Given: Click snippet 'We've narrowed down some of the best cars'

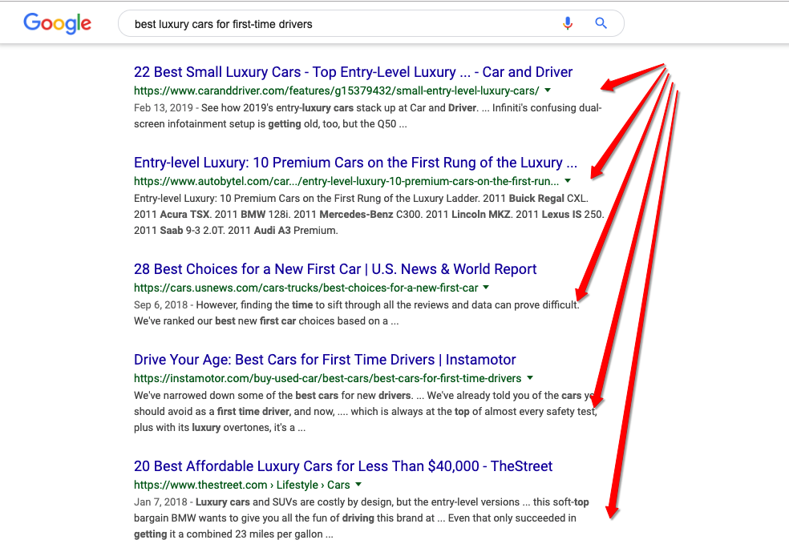Looking at the screenshot, I should point(366,411).
